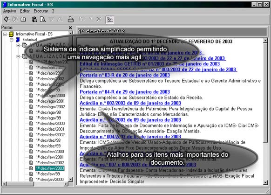271x195 pixels.
Task: Open link Edital de Intimação GETRIB nº 01/2003
Action: [150, 64]
